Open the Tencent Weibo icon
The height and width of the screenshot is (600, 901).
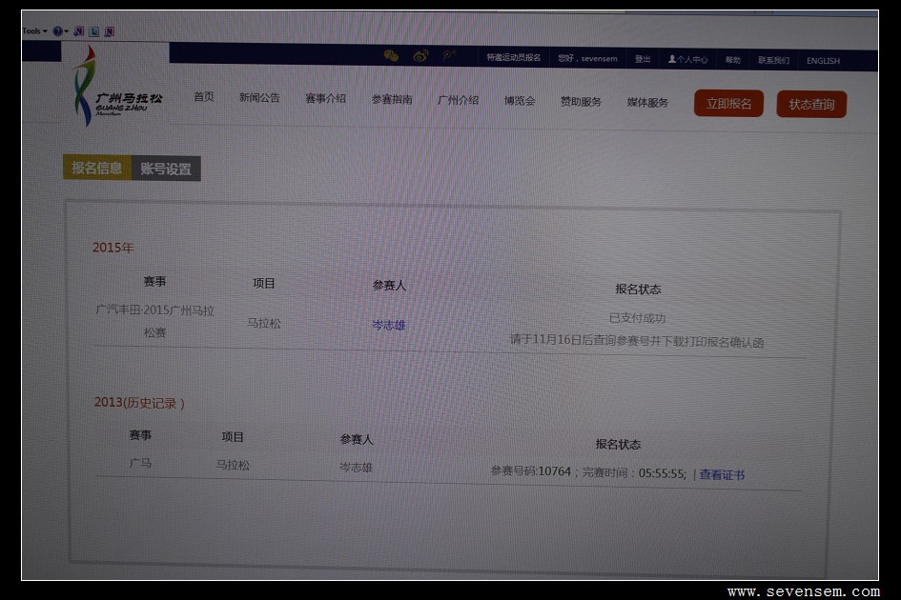click(x=449, y=55)
